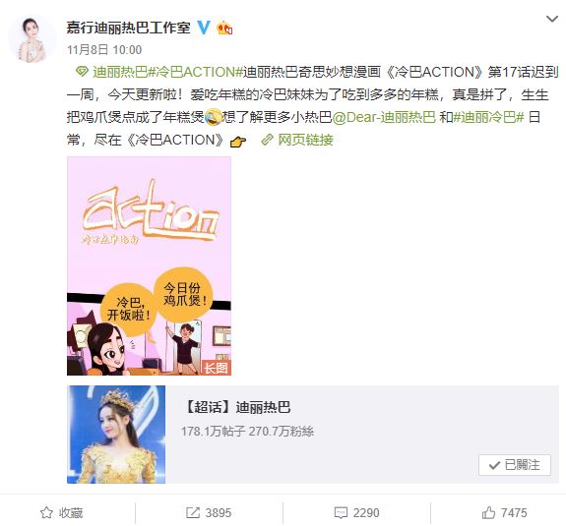
Task: Open the #迪丽冷巴# hashtag
Action: [488, 117]
